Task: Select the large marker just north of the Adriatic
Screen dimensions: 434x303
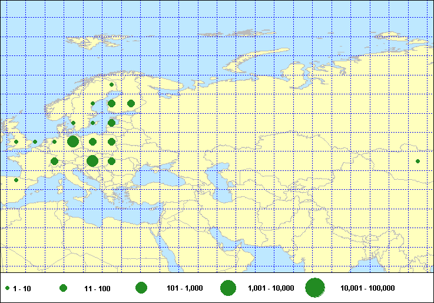Action: pyautogui.click(x=92, y=161)
